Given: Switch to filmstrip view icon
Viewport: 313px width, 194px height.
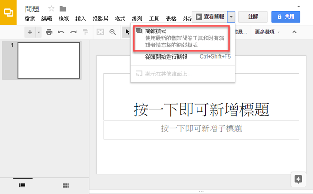Looking at the screenshot, I should point(22,186).
